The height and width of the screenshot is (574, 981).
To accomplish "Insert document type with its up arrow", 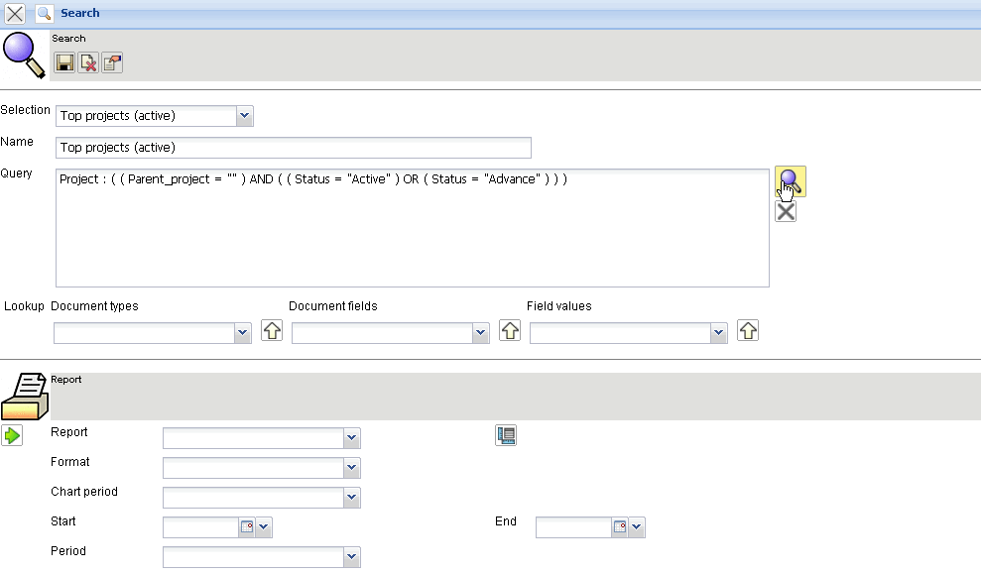I will (272, 331).
